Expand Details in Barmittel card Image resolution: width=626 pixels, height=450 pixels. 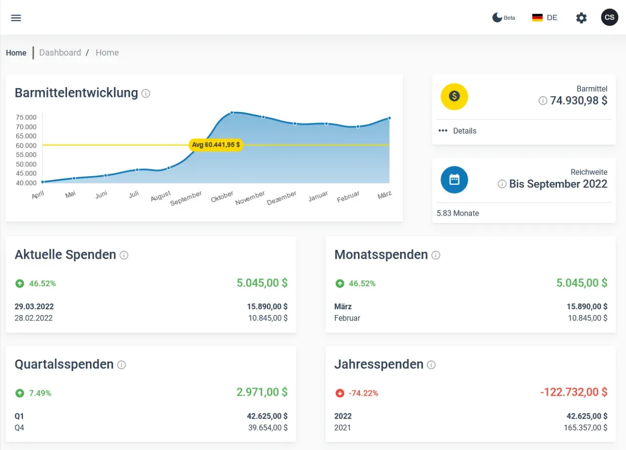click(x=457, y=131)
